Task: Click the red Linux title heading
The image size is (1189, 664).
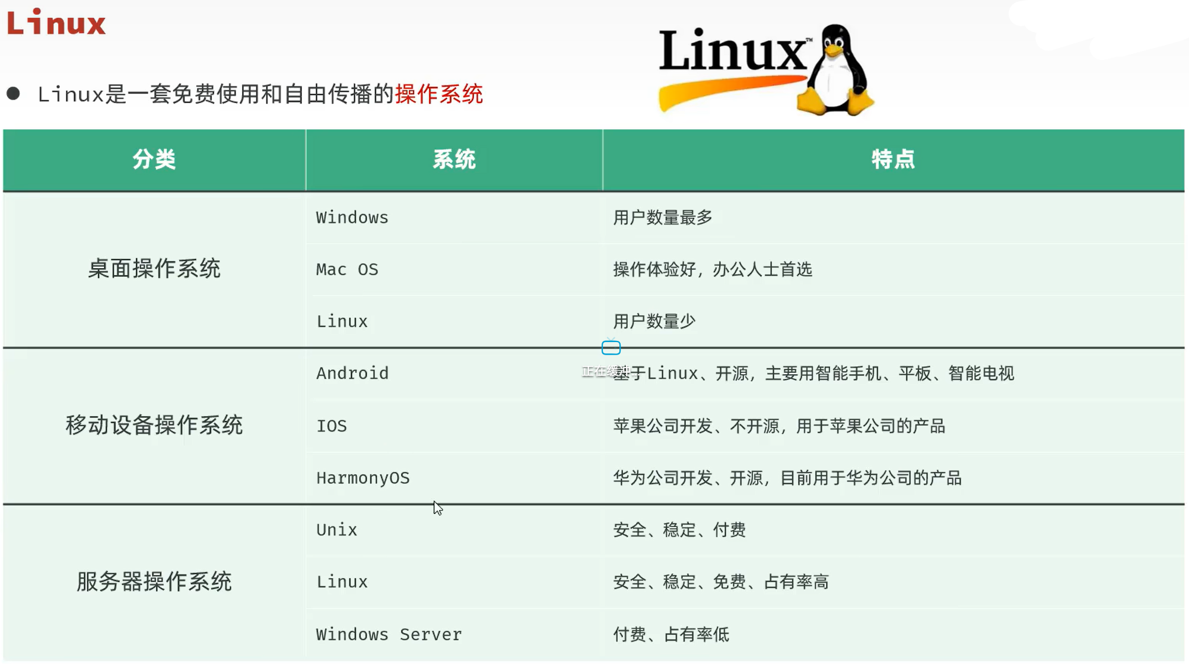Action: coord(56,23)
